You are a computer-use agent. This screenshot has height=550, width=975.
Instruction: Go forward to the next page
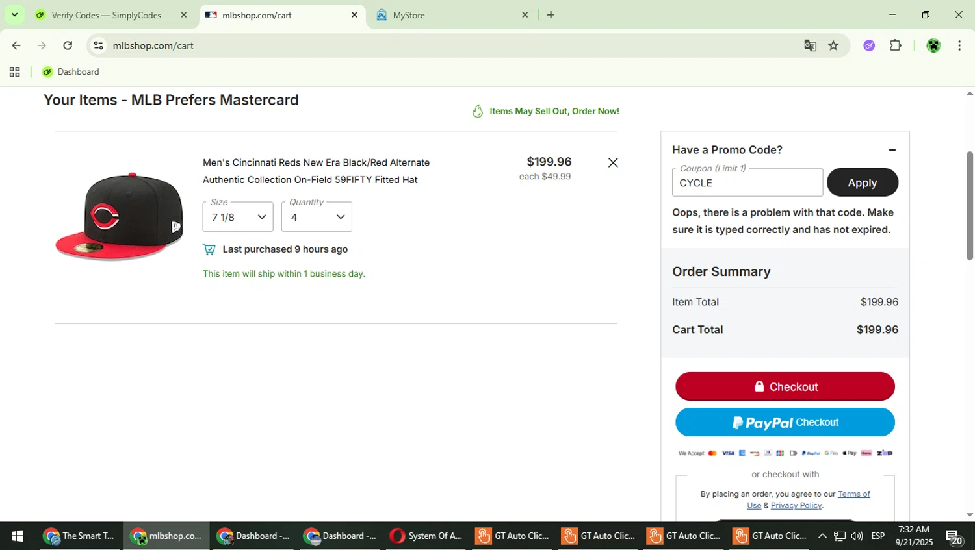[x=42, y=45]
